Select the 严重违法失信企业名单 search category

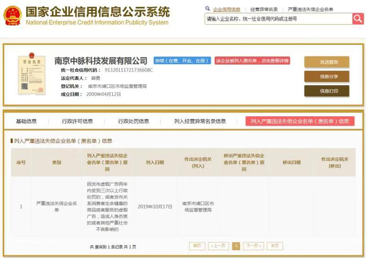311,9
